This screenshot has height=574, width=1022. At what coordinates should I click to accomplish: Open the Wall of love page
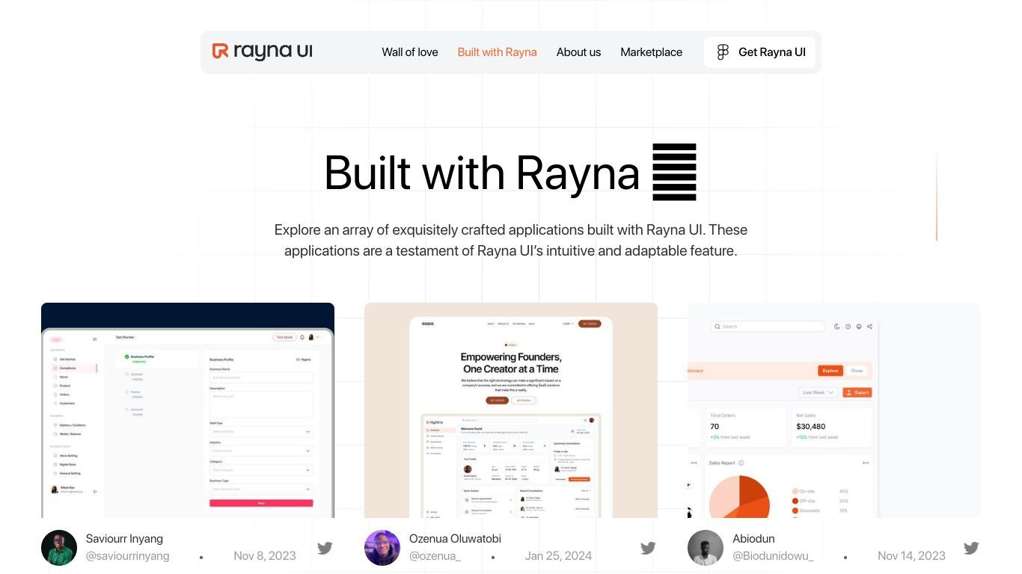point(410,52)
